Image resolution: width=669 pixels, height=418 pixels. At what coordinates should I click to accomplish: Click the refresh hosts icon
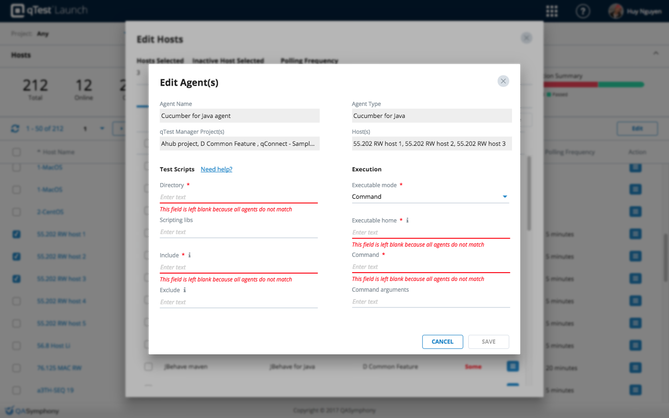(15, 128)
